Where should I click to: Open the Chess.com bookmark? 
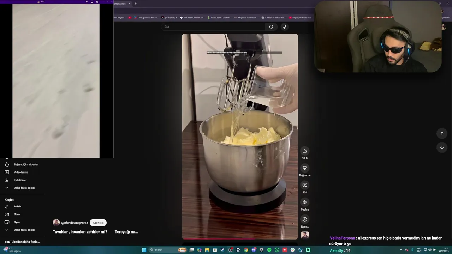tap(219, 17)
